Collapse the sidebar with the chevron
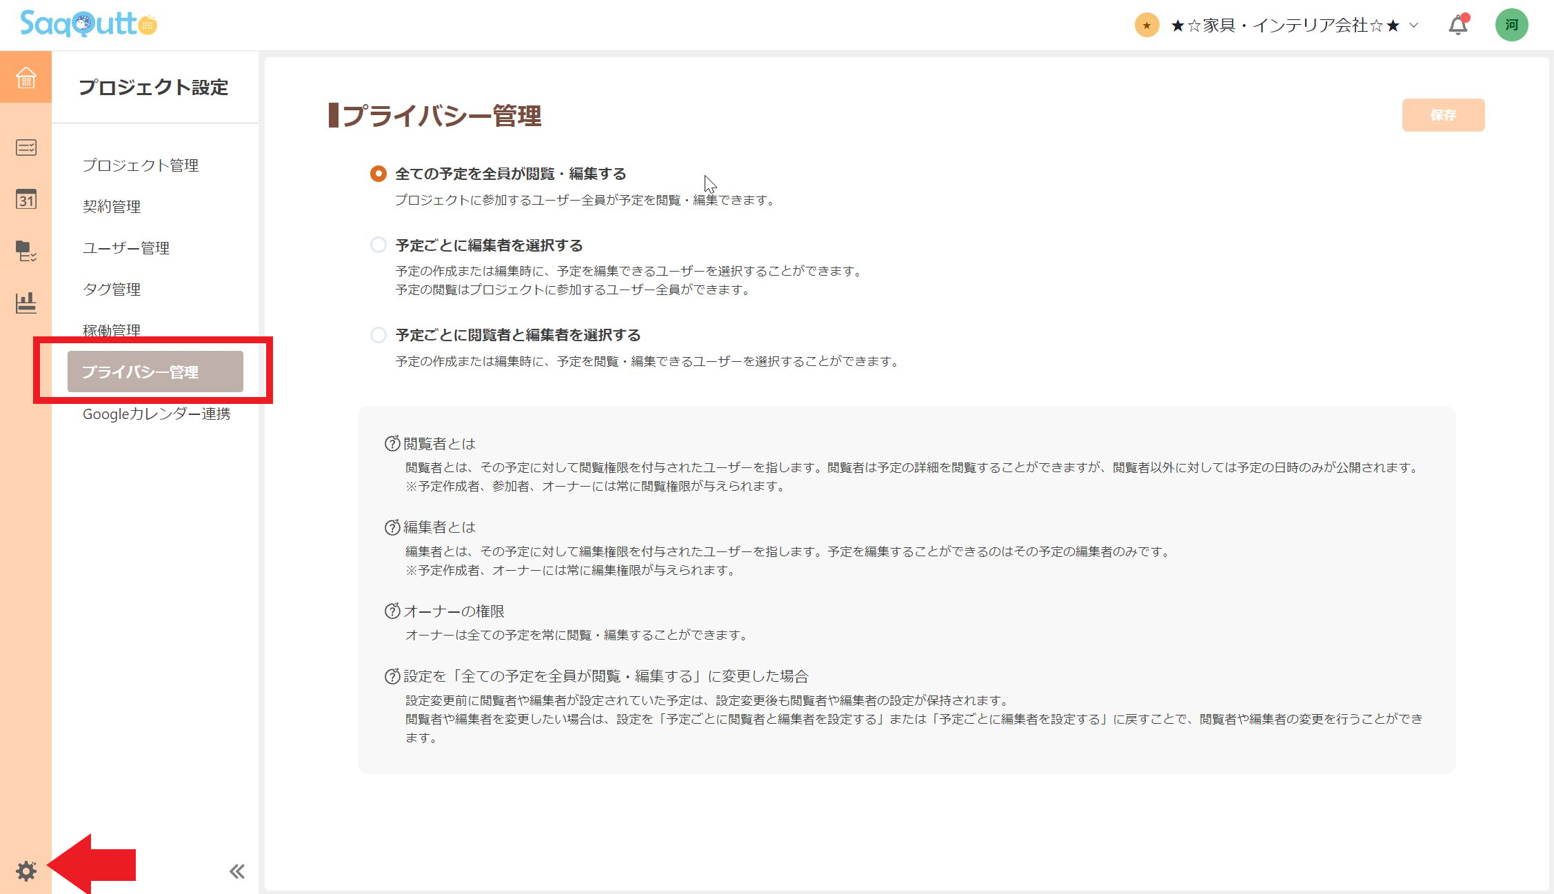1554x894 pixels. tap(237, 871)
